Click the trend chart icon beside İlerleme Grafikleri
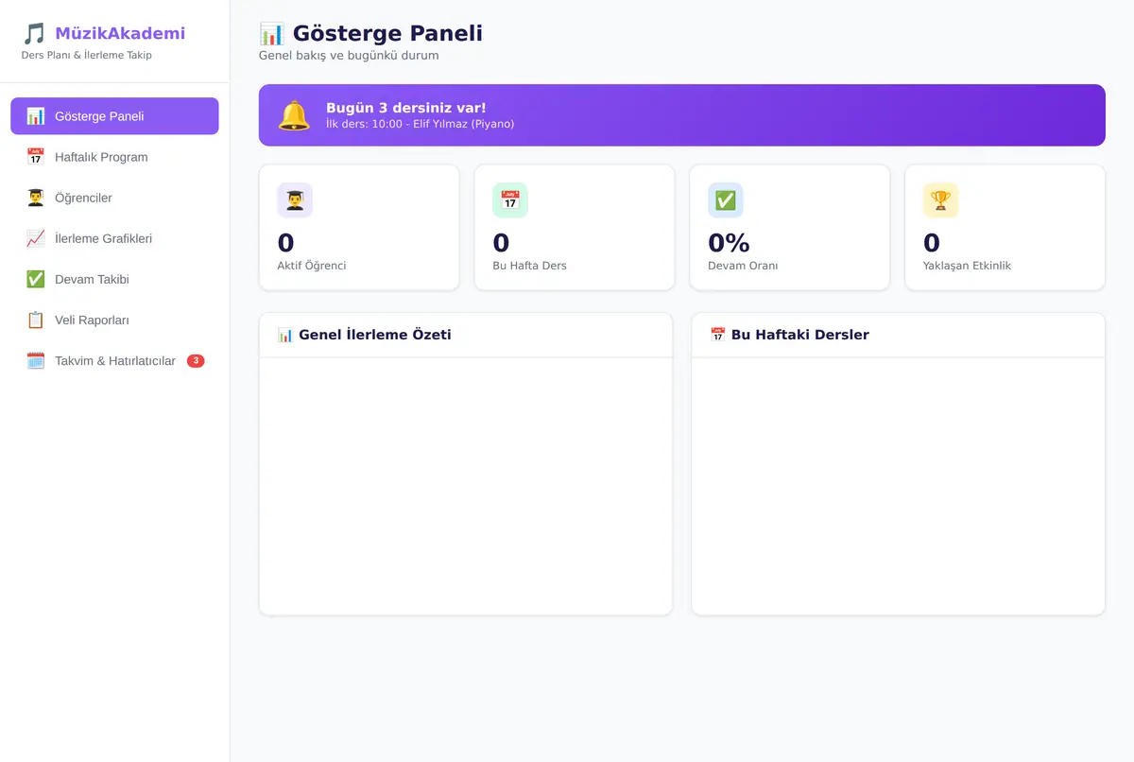The image size is (1134, 762). 36,238
